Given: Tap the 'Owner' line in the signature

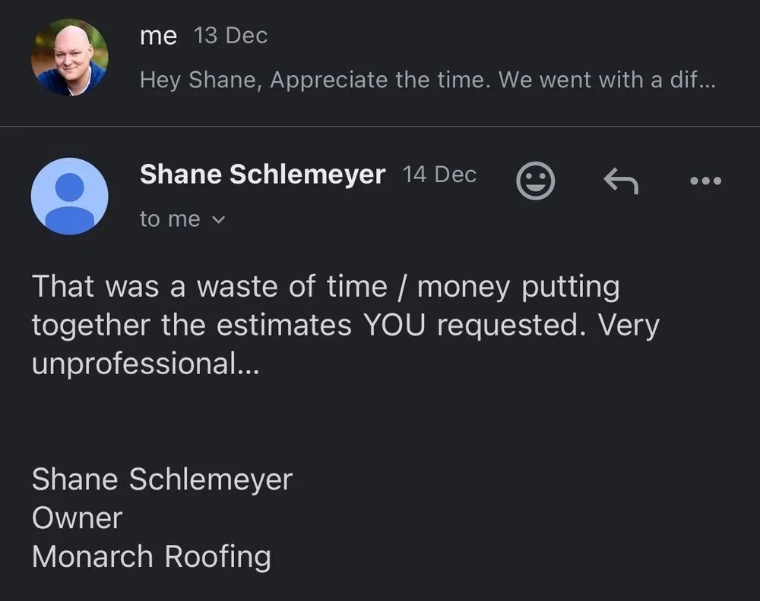Looking at the screenshot, I should (76, 518).
